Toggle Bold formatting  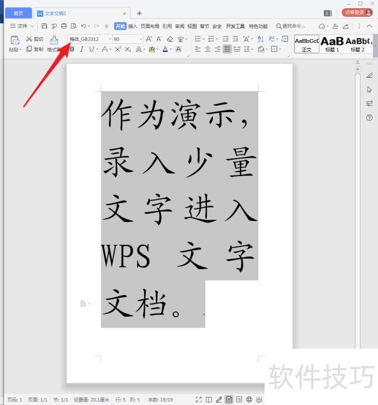(x=72, y=49)
